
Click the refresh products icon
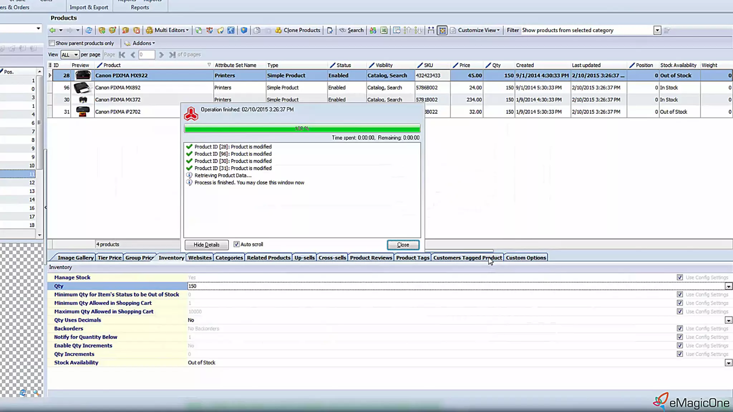pyautogui.click(x=89, y=30)
